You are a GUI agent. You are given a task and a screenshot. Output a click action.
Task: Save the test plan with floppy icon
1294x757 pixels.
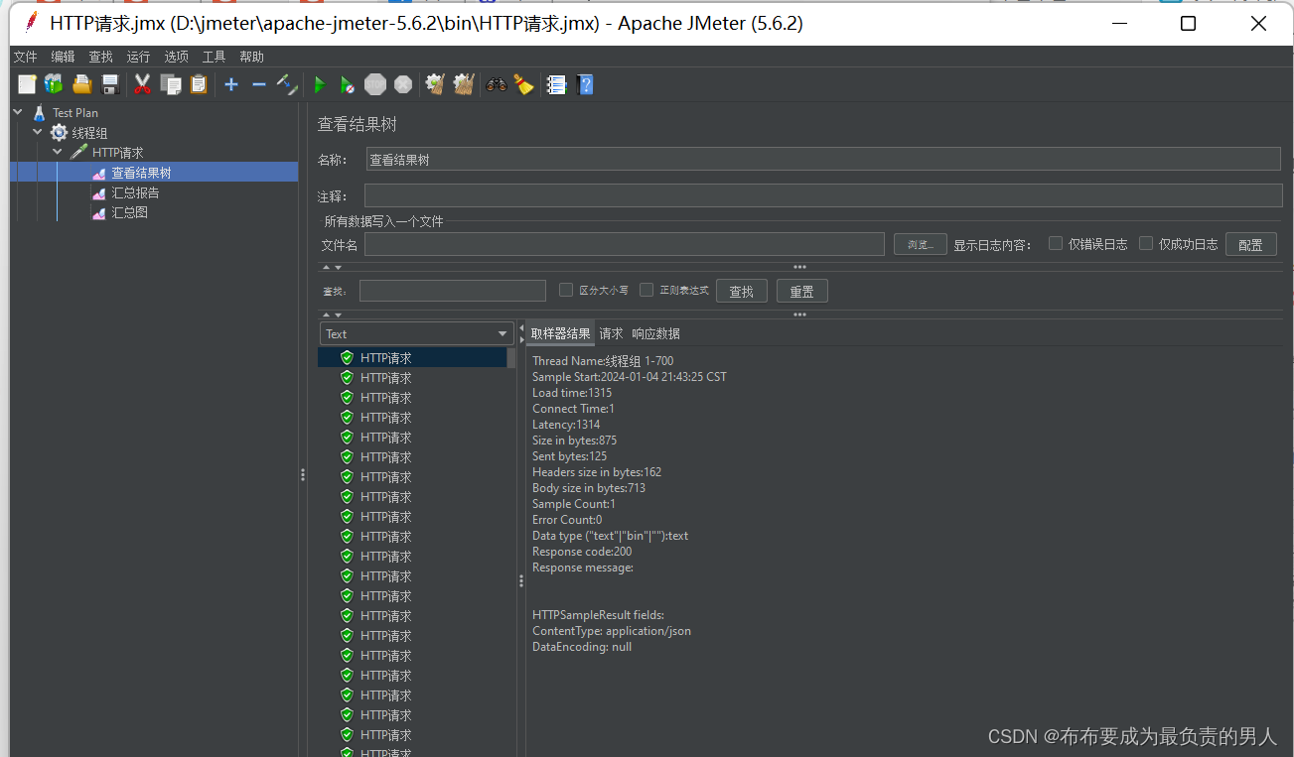[x=110, y=84]
